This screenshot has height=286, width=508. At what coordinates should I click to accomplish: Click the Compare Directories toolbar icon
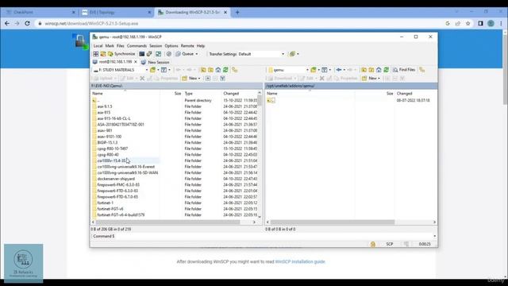pyautogui.click(x=103, y=54)
